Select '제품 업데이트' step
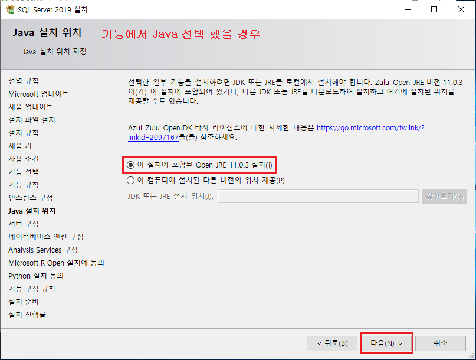The image size is (476, 360). pos(31,107)
